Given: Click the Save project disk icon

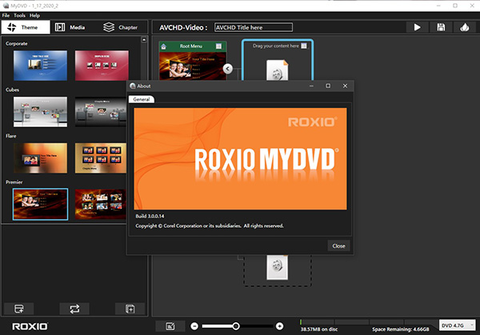Looking at the screenshot, I should click(441, 27).
